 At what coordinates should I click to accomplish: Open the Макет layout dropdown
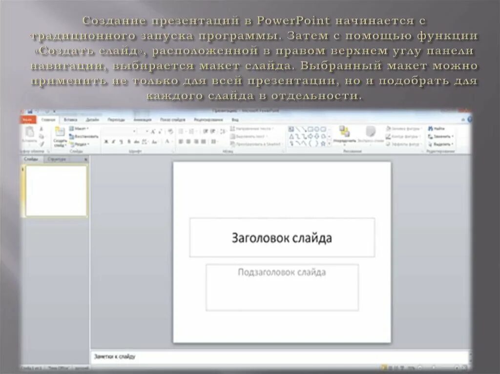(79, 129)
